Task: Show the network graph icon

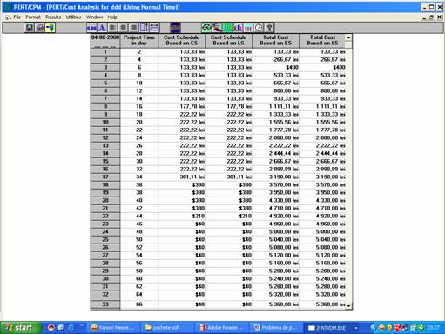Action: (x=206, y=28)
